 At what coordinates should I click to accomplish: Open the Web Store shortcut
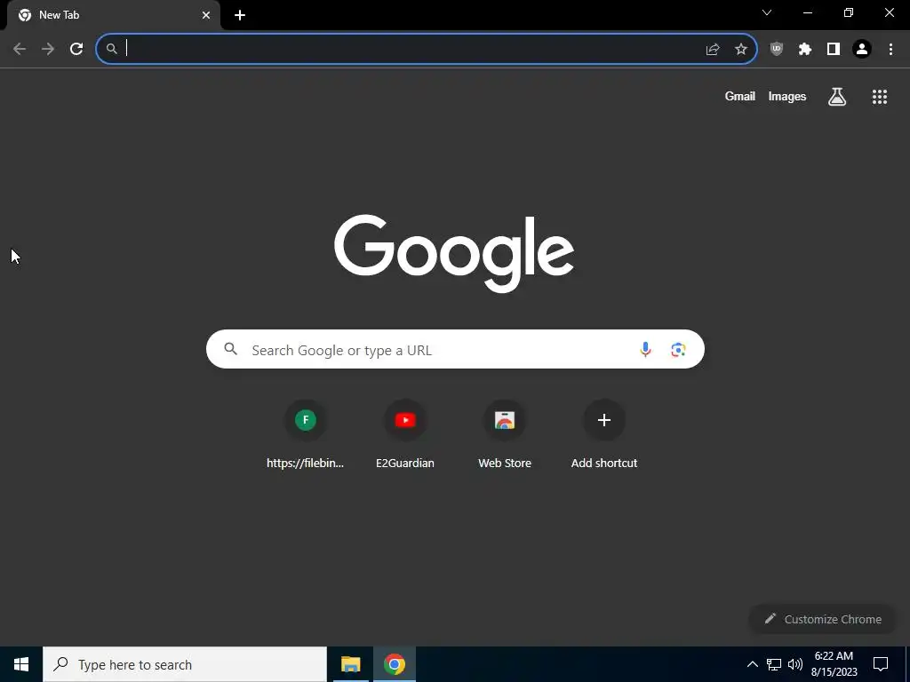(505, 434)
